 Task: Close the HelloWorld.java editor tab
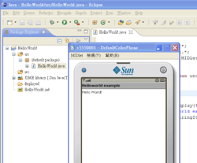(131, 32)
